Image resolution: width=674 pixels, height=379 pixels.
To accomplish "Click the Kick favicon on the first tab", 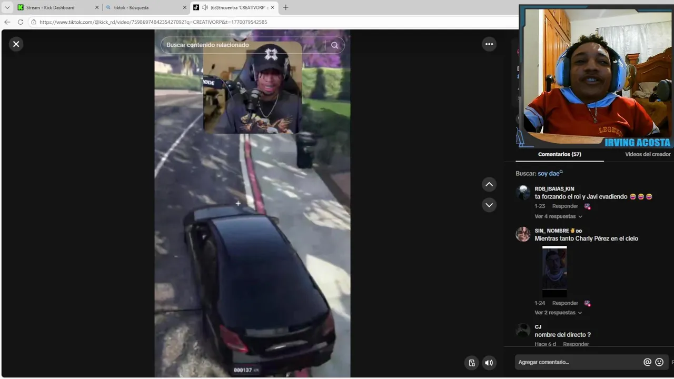I will click(21, 7).
